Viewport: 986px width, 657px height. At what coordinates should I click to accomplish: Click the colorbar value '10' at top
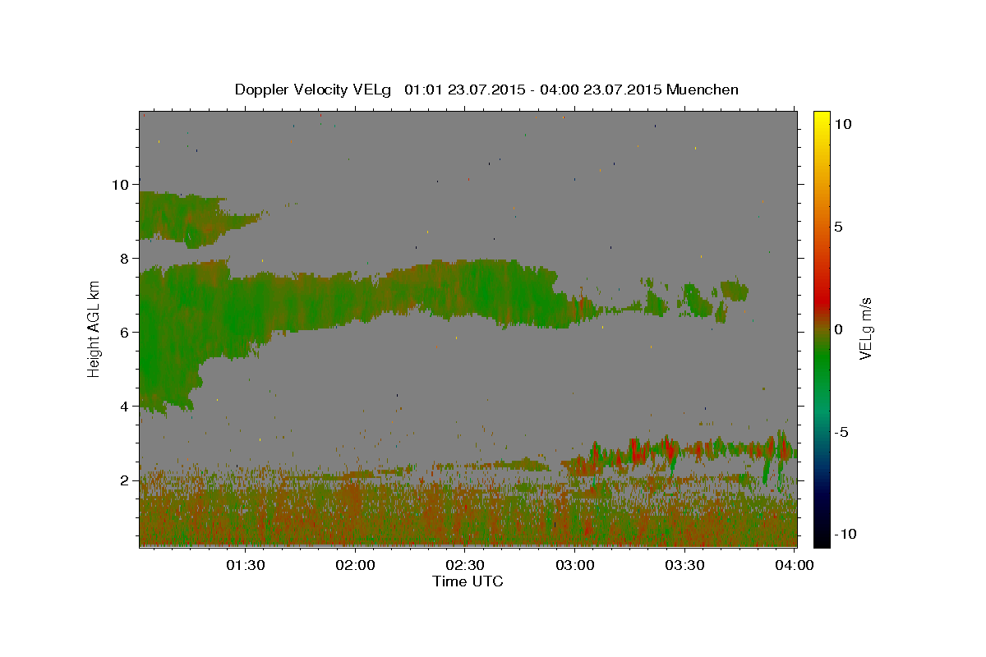pos(842,124)
